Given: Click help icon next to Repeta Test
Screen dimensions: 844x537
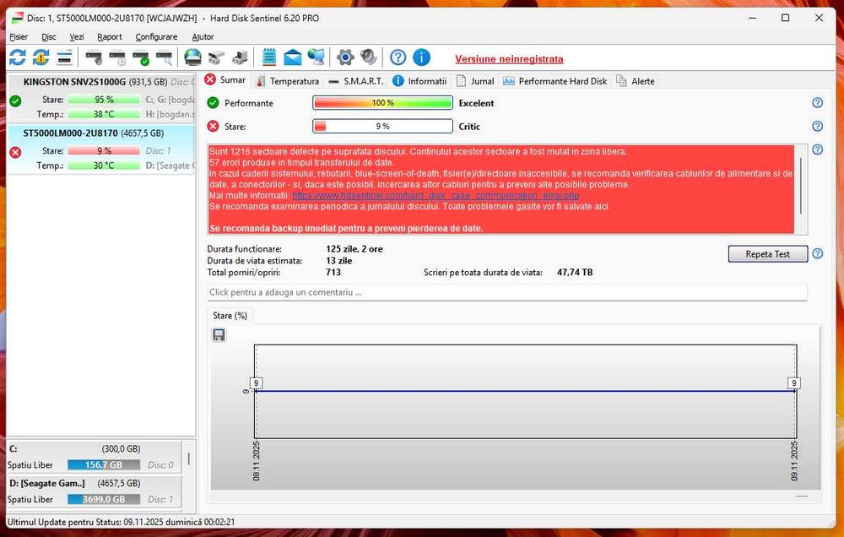Looking at the screenshot, I should [x=817, y=253].
